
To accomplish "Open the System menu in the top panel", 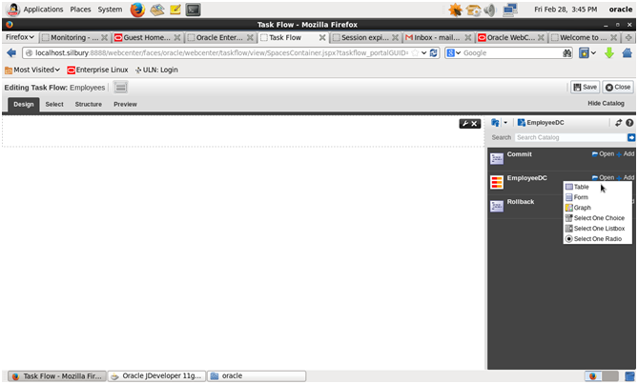I will pos(110,10).
